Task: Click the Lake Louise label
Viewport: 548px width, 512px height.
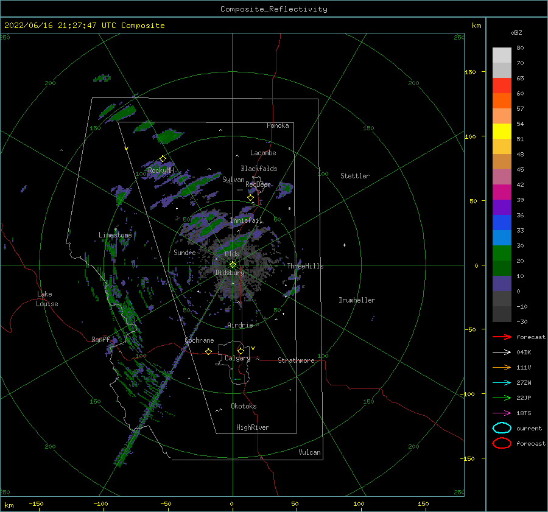Action: tap(47, 299)
